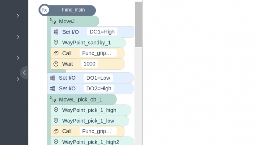The width and height of the screenshot is (257, 145).
Task: Edit the DO1=Low value field
Action: (x=98, y=78)
